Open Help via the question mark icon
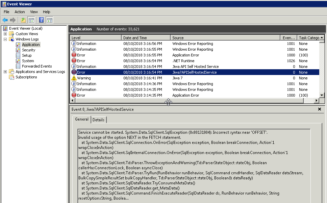The image size is (327, 203). coord(41,20)
